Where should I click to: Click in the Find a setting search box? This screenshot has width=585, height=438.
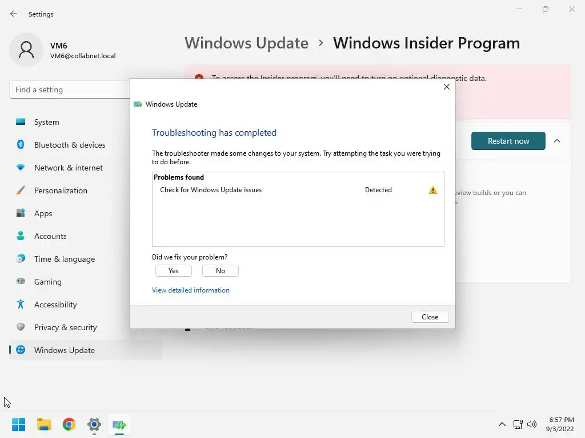[70, 90]
